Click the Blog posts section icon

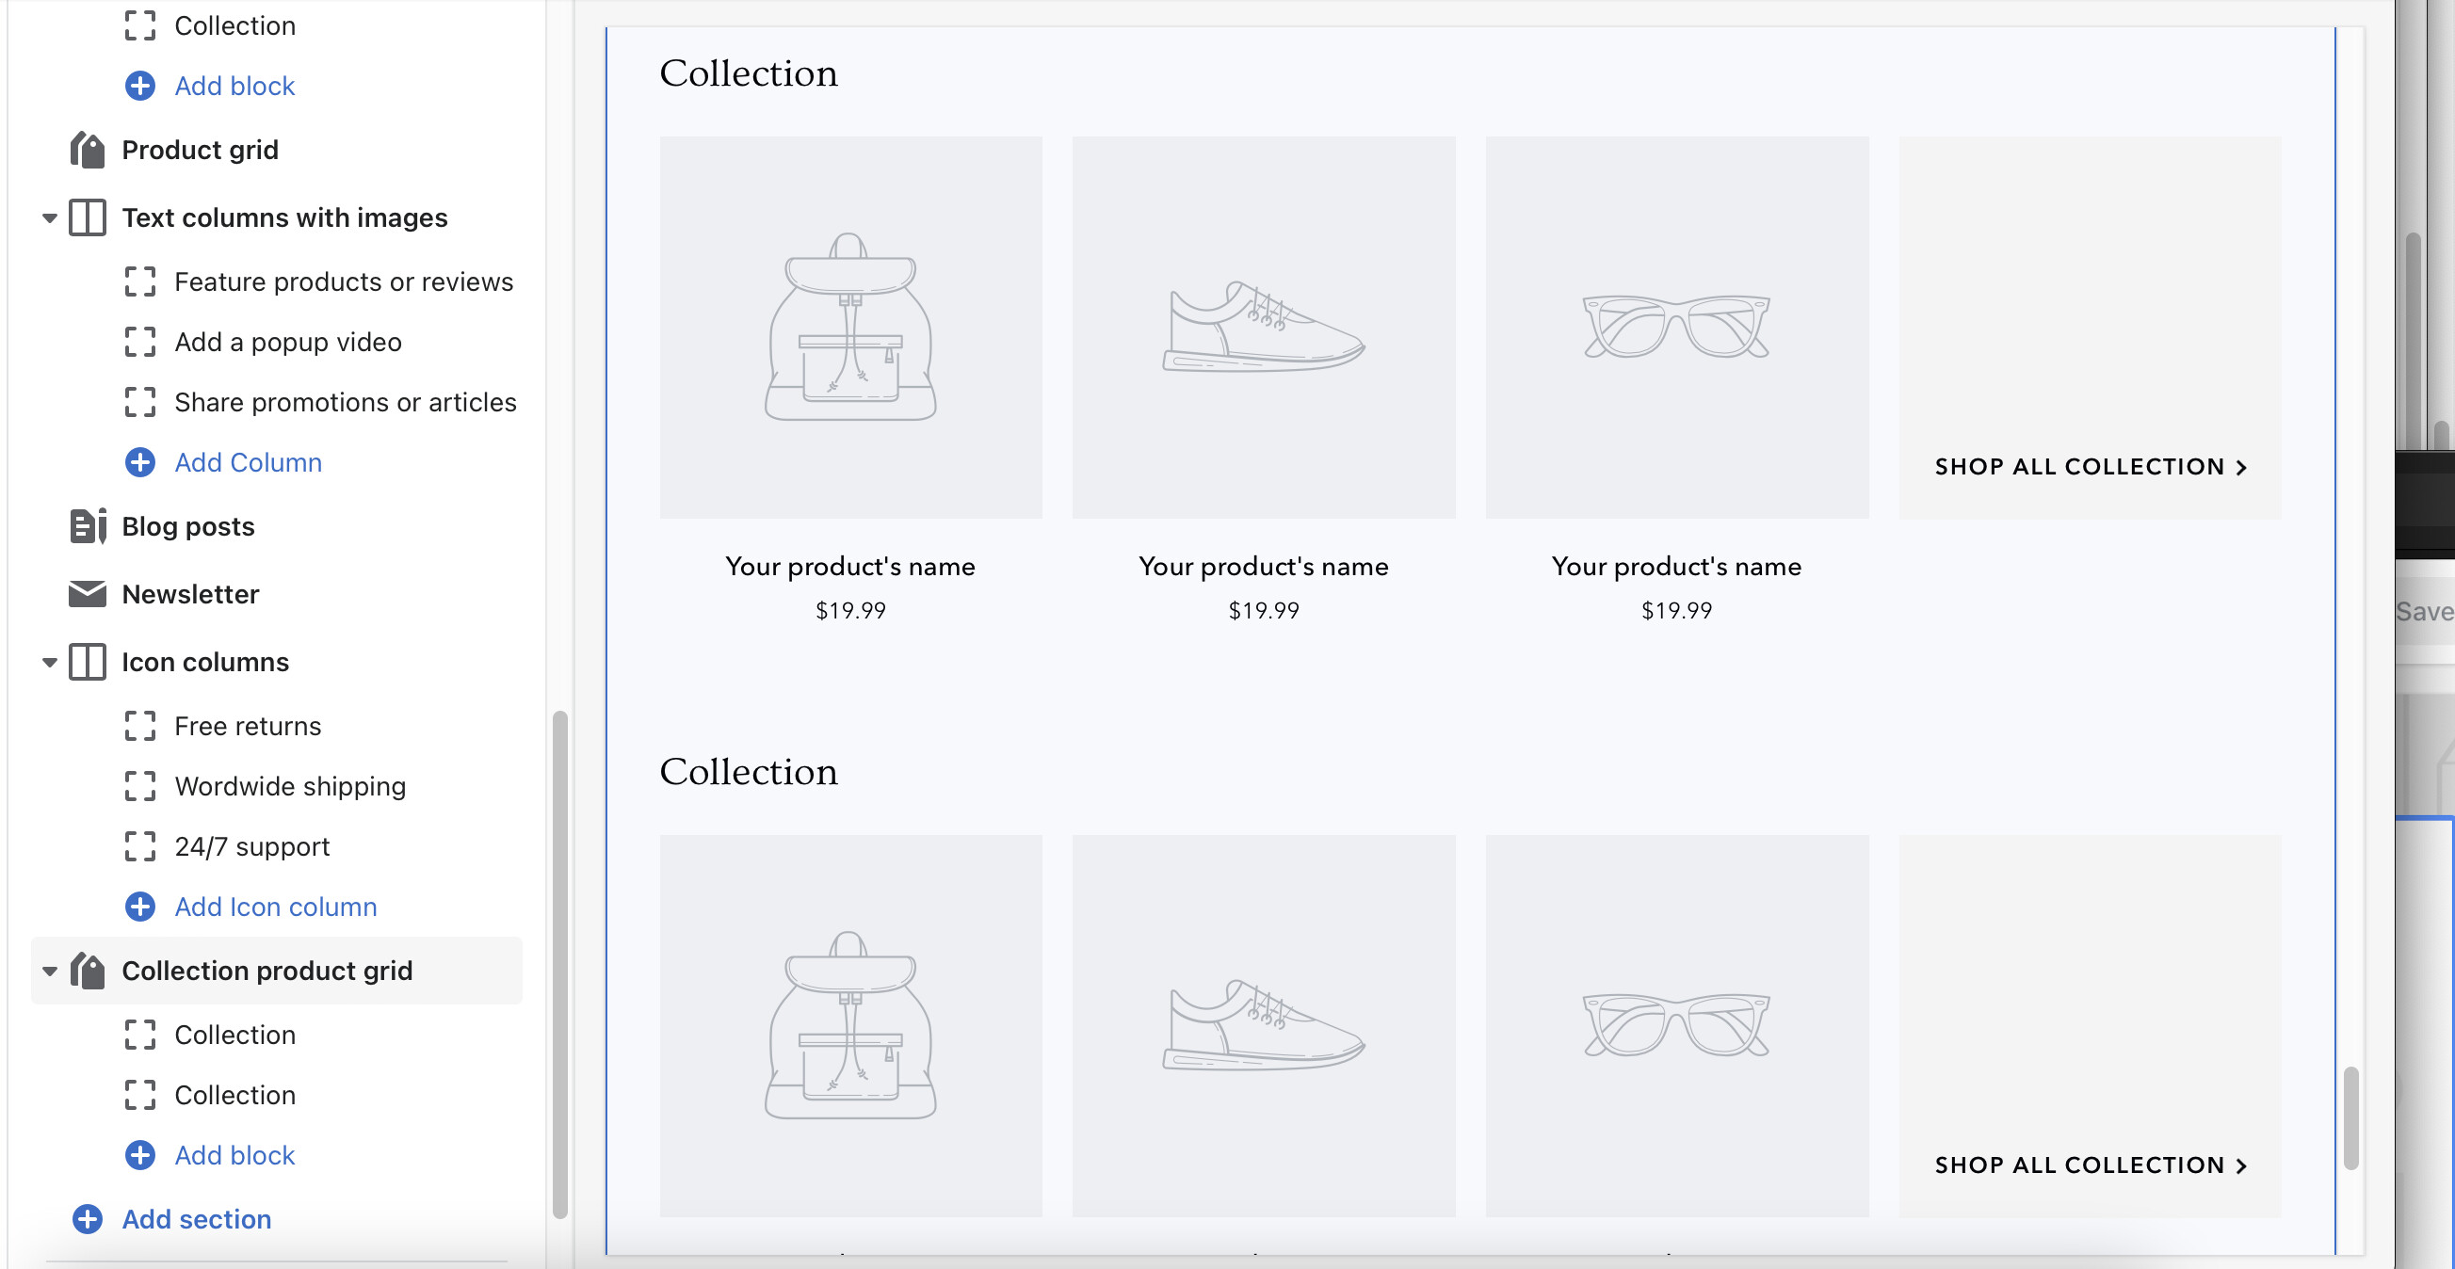coord(88,526)
